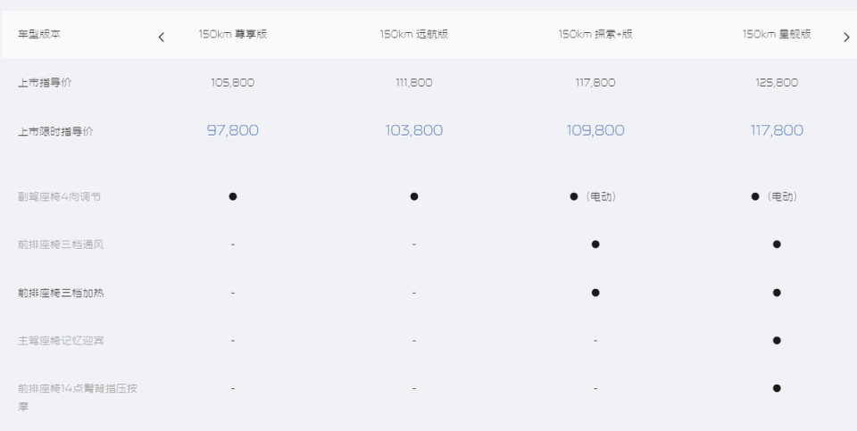This screenshot has height=431, width=857.
Task: Click the 97,800 limited-time price
Action: [233, 130]
